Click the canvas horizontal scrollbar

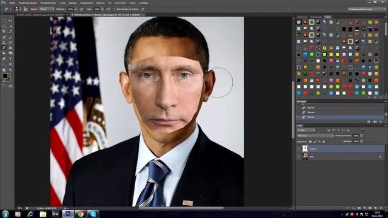tap(181, 208)
